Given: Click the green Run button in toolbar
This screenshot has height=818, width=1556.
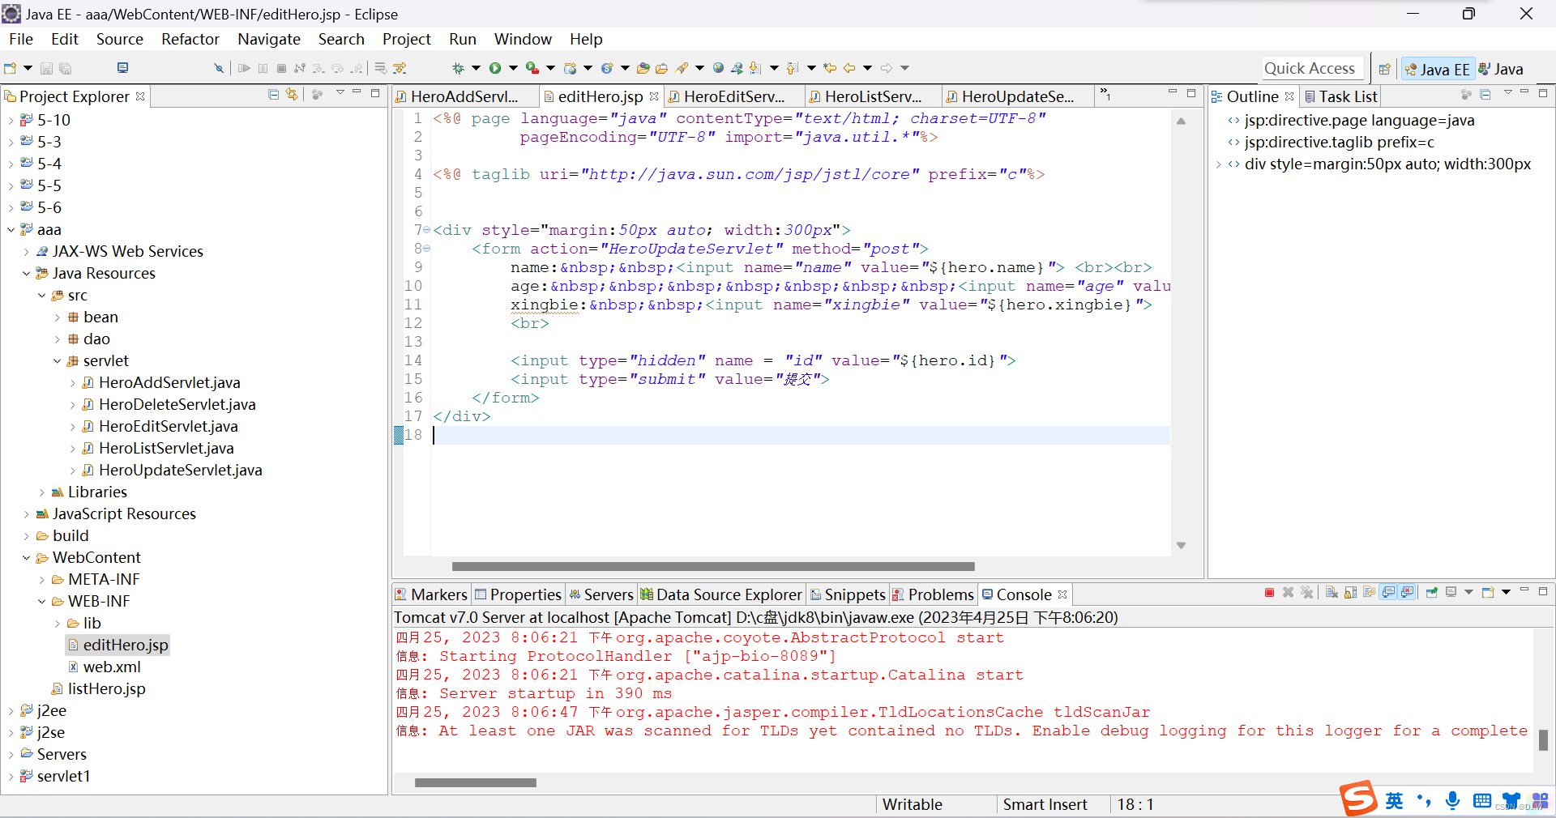Looking at the screenshot, I should [495, 68].
